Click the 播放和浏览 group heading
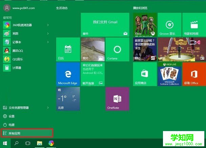 pyautogui.click(x=140, y=8)
